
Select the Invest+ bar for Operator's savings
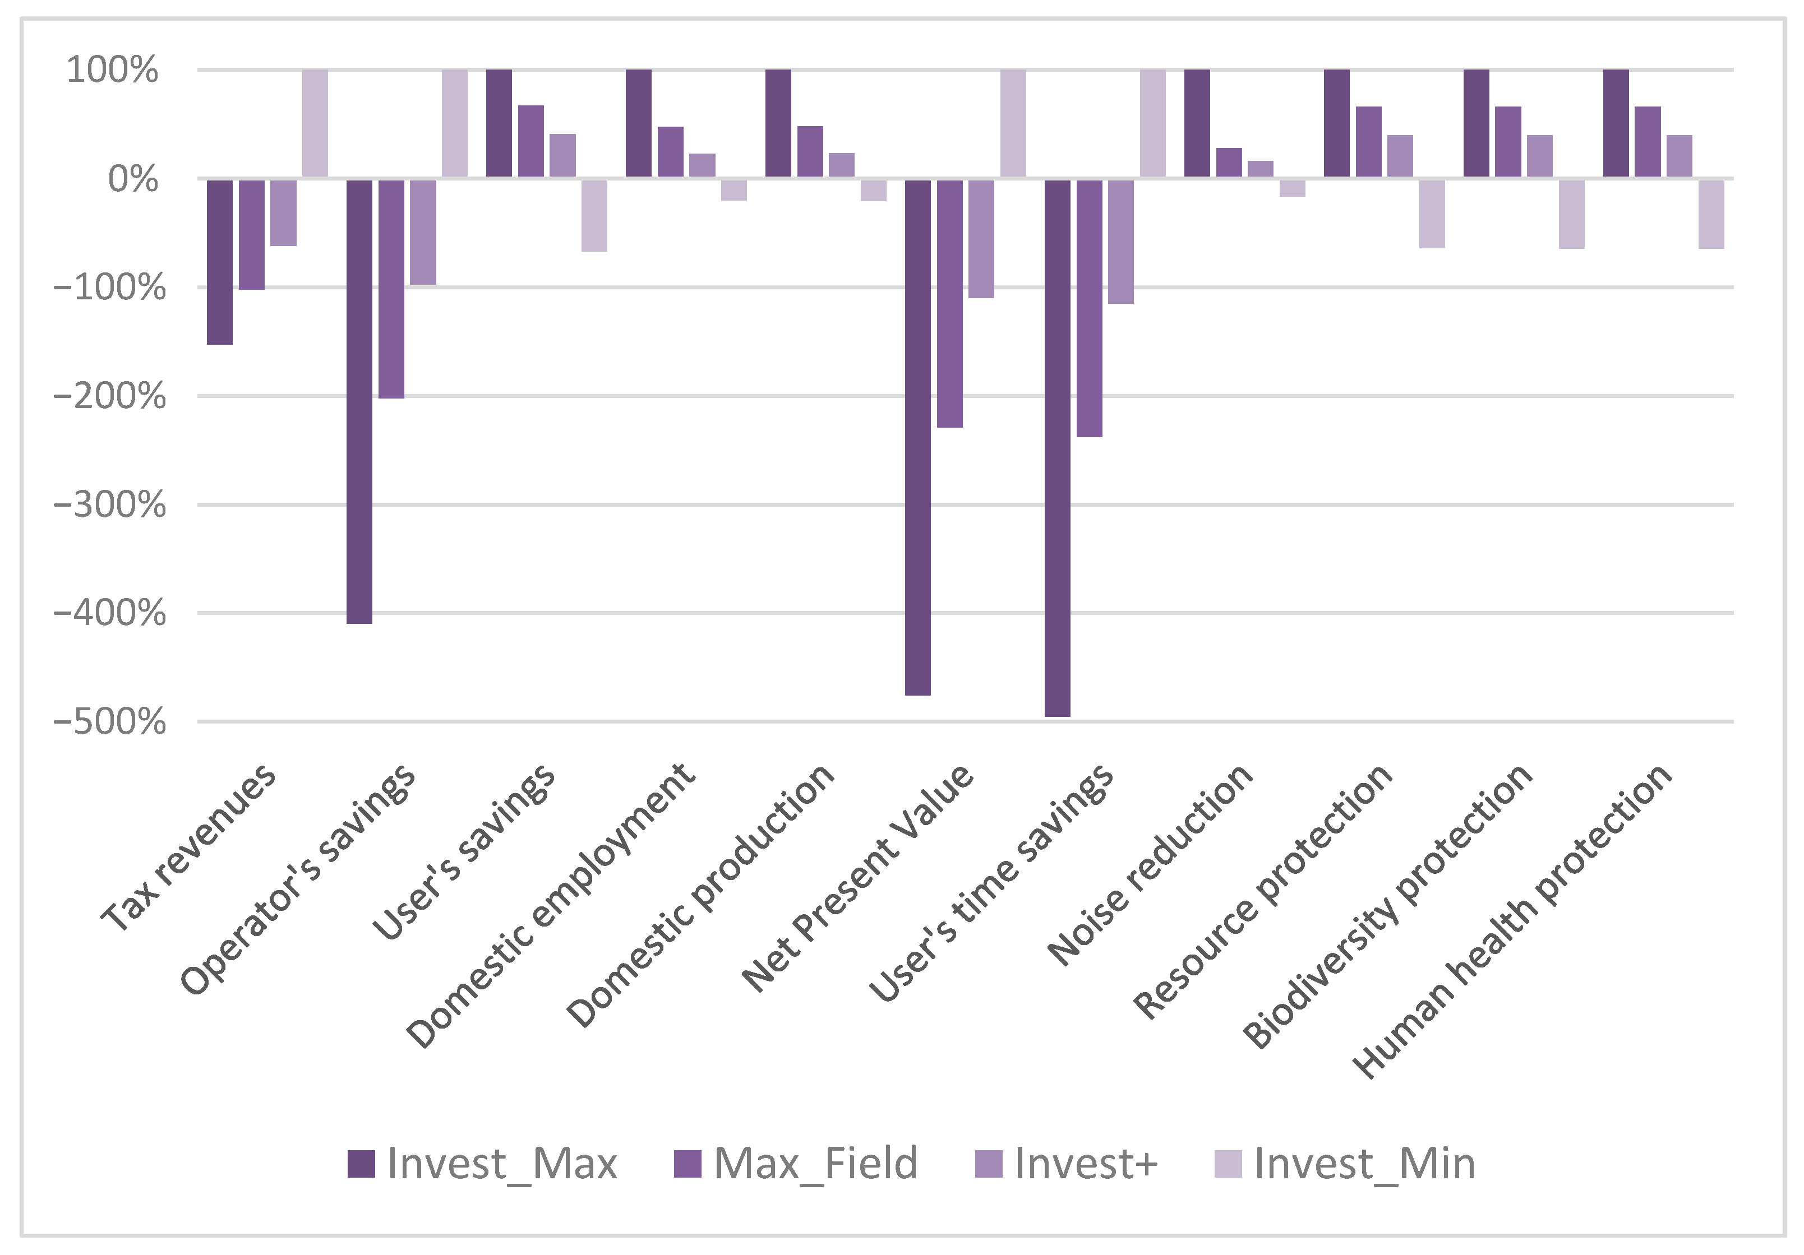[423, 231]
